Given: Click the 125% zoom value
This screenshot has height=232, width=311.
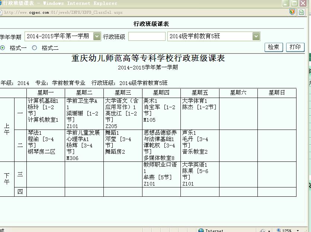Looking at the screenshot, I should point(287,231).
